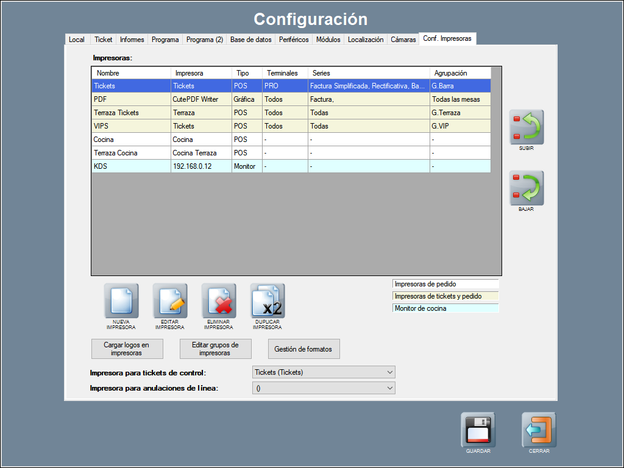624x468 pixels.
Task: Open Gestión de formatos
Action: click(x=303, y=349)
